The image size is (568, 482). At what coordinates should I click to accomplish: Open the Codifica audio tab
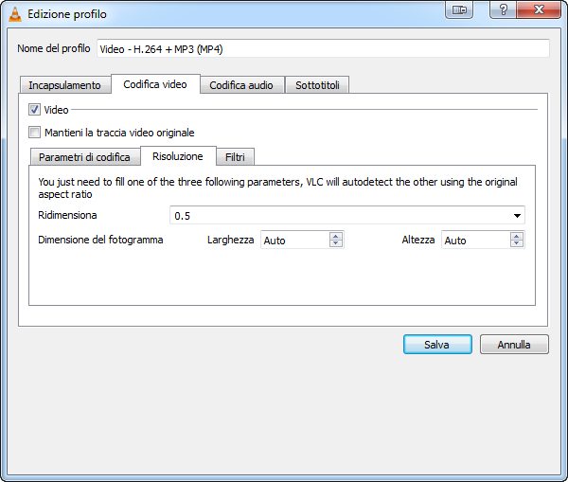(x=240, y=85)
